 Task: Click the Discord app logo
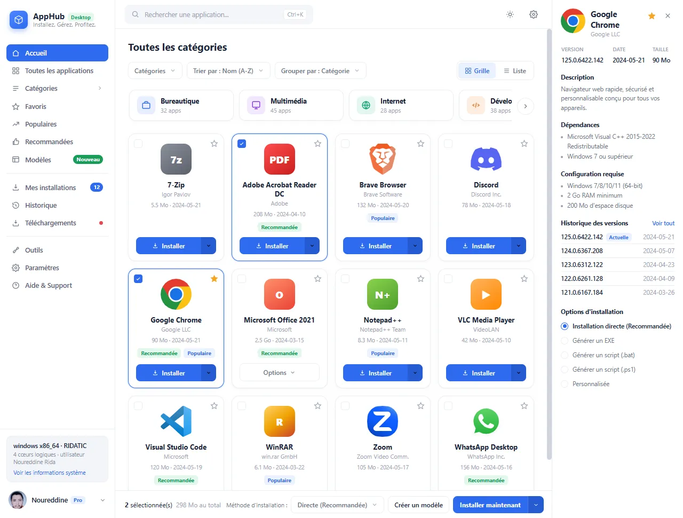[x=486, y=159]
